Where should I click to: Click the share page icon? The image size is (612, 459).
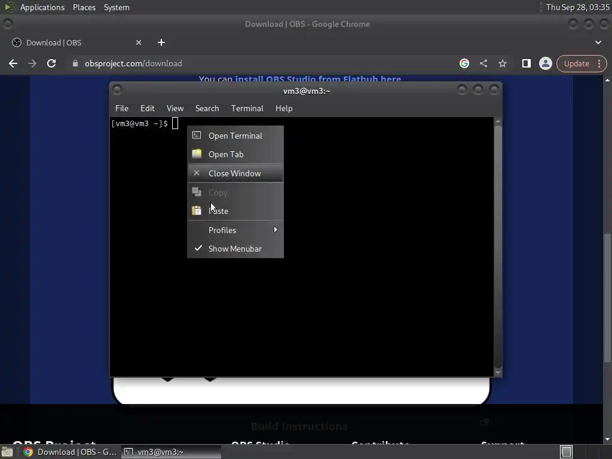click(x=484, y=63)
